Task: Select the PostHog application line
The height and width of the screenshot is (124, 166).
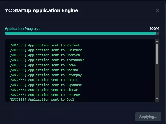Action: tap(45, 95)
